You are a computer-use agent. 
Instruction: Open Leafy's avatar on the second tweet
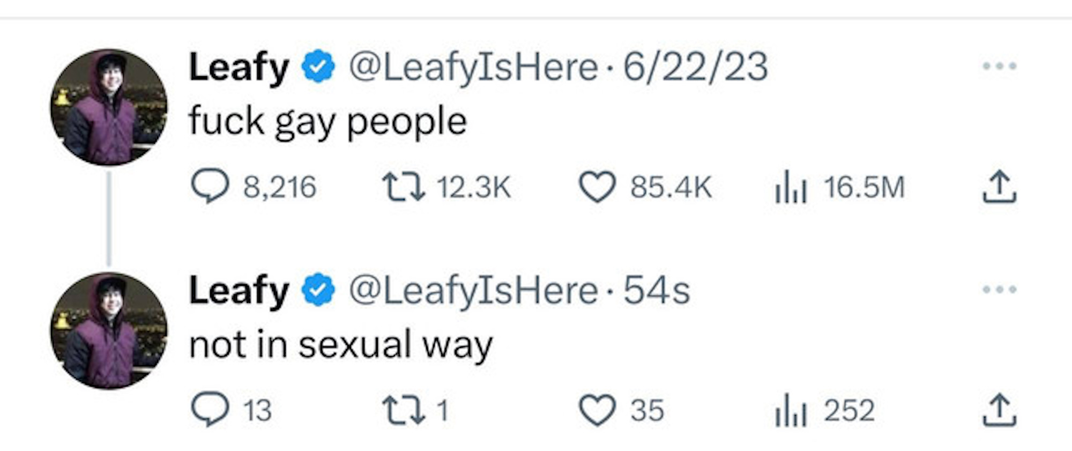click(x=109, y=331)
